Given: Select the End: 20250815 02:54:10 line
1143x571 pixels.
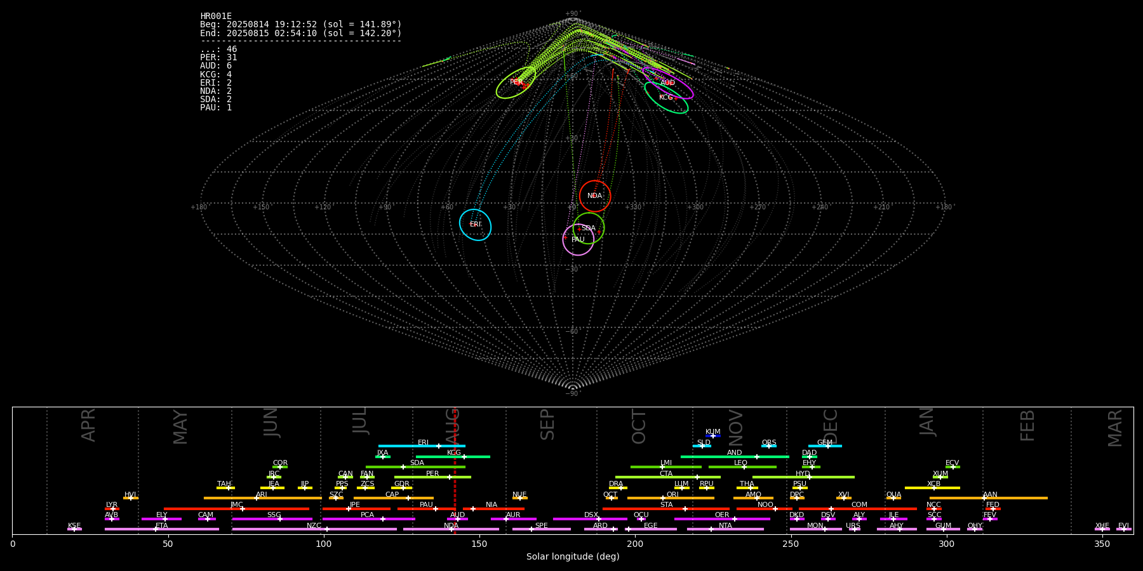Looking at the screenshot, I should point(301,33).
